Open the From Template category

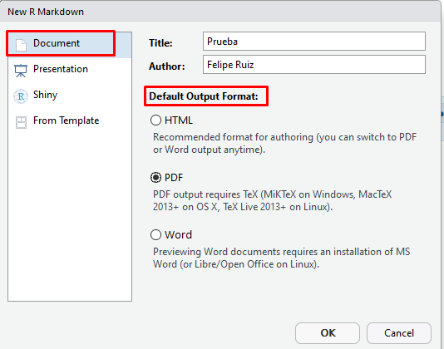70,120
